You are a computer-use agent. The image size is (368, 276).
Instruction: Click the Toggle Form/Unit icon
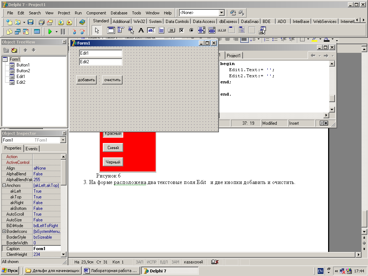click(26, 32)
